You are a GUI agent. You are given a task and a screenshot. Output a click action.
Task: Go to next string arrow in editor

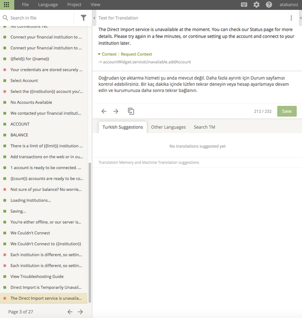tap(116, 111)
